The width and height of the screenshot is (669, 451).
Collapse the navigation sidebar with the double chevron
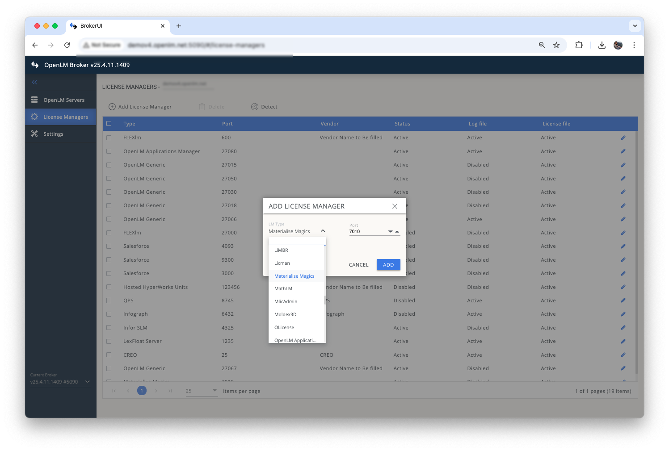(34, 82)
